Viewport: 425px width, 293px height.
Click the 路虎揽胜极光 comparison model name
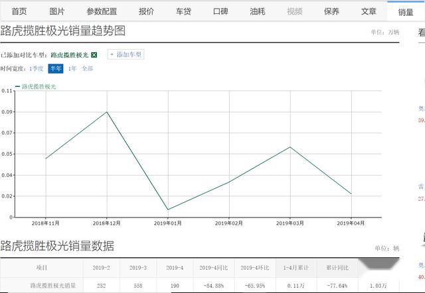[x=70, y=55]
